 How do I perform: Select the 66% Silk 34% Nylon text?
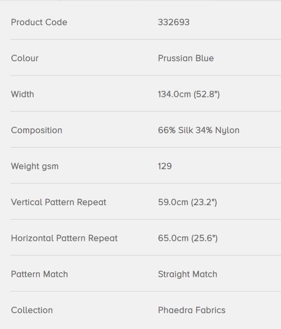[x=199, y=130]
